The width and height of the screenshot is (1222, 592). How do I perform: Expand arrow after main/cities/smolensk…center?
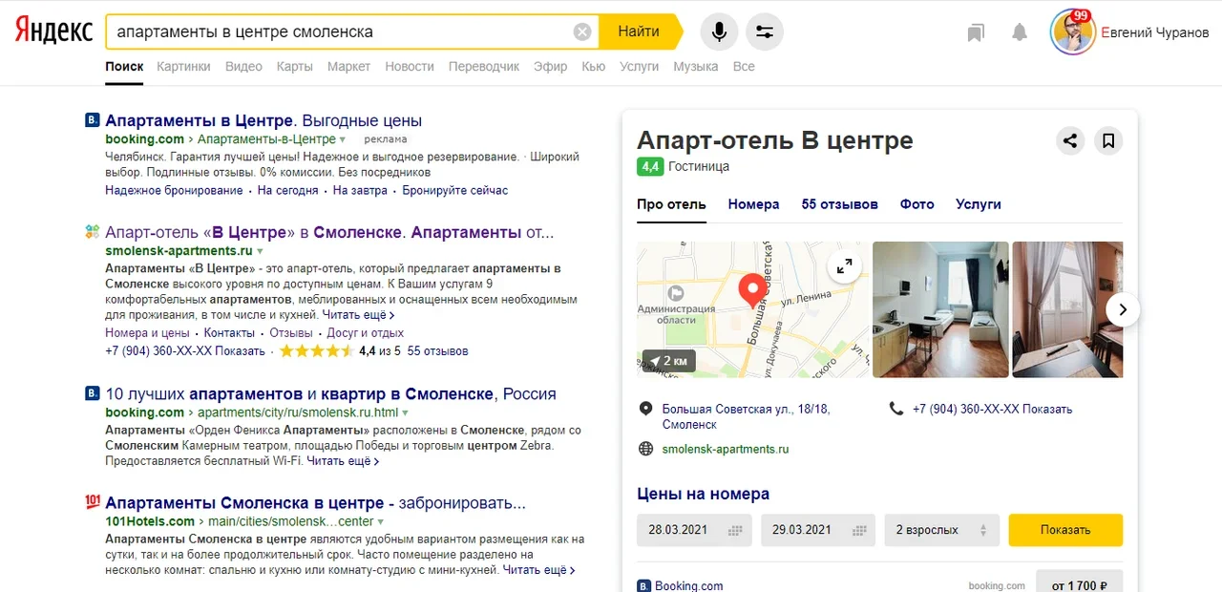coord(381,522)
